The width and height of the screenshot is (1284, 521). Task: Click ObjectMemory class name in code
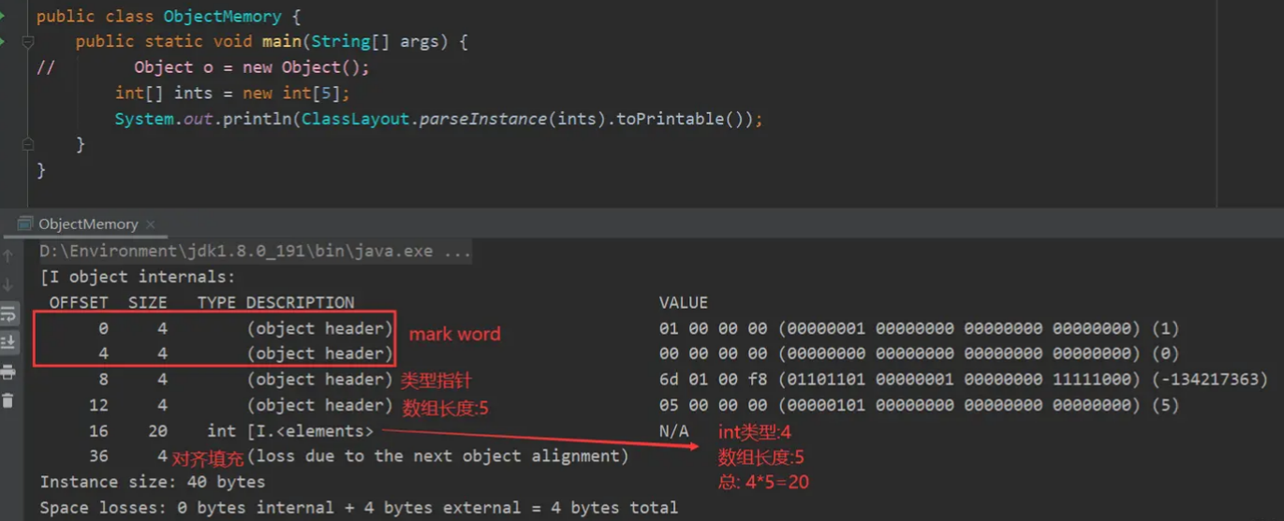(x=222, y=17)
